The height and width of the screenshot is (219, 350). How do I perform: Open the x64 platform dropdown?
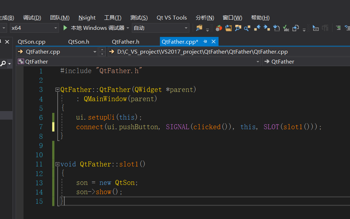[55, 28]
